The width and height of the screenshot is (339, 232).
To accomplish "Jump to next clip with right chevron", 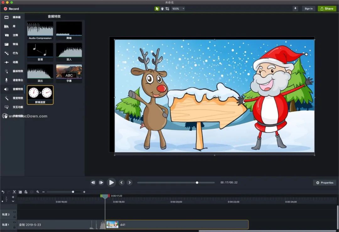I will 130,183.
